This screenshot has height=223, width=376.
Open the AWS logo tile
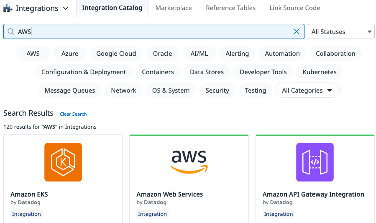click(189, 162)
